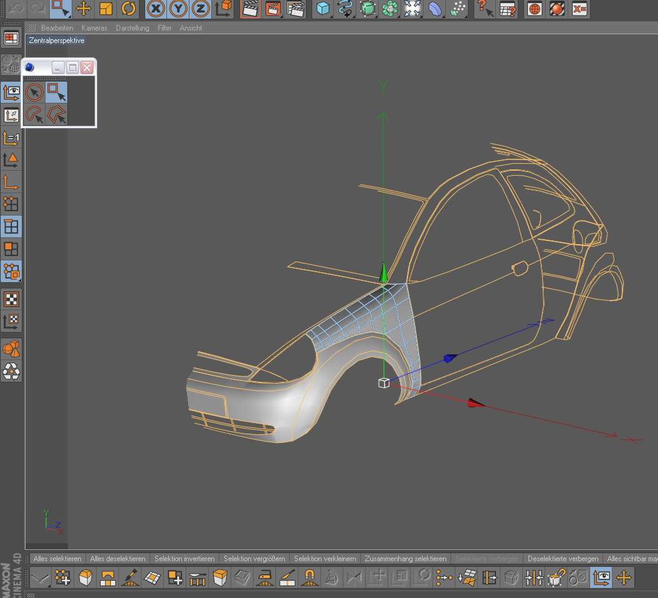Open the Kameras viewport menu

point(94,28)
